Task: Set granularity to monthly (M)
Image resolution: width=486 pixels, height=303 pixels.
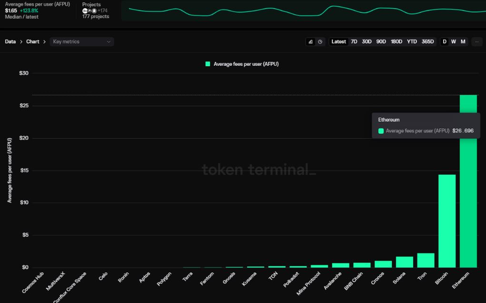Action: pos(463,41)
